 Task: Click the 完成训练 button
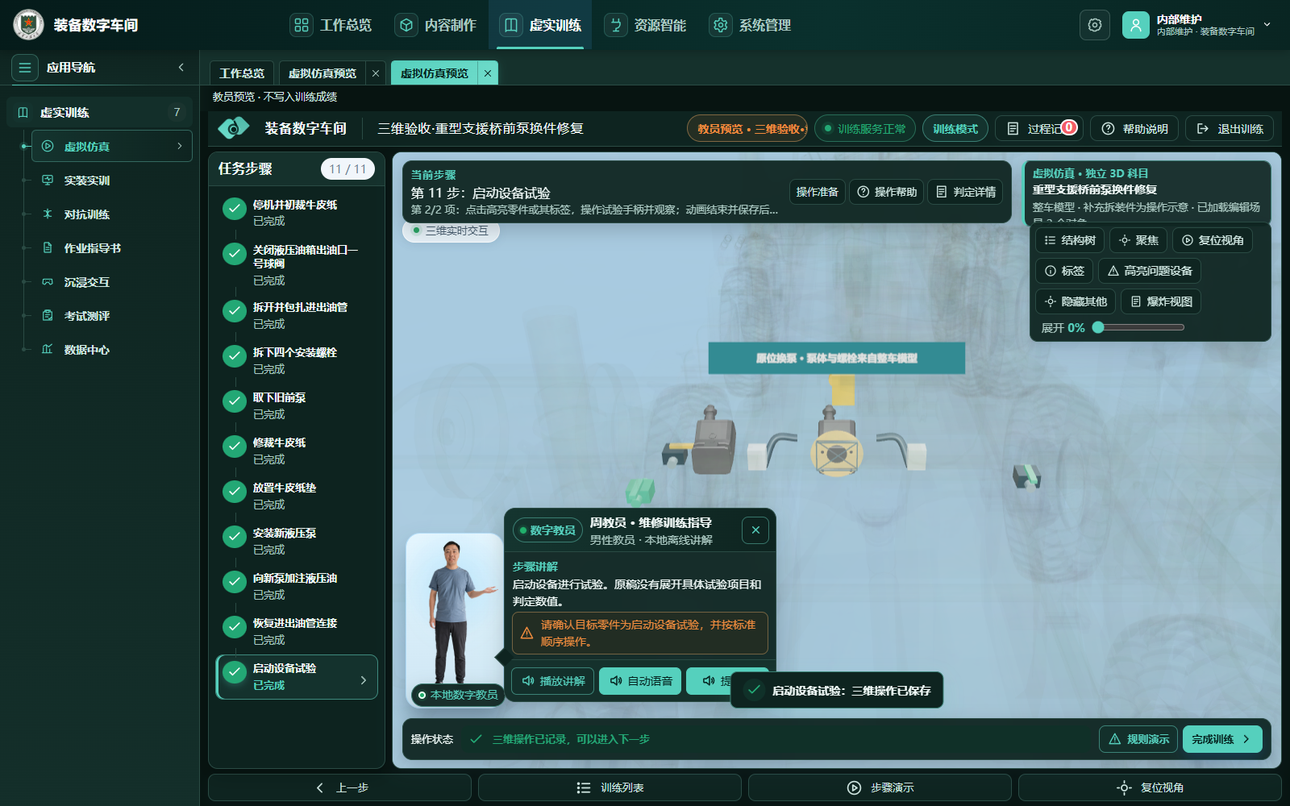point(1222,739)
